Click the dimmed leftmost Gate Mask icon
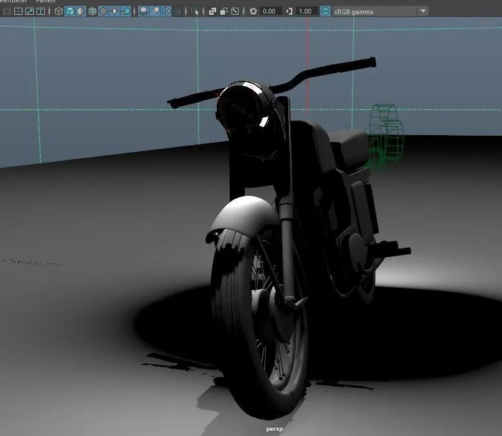 point(6,12)
